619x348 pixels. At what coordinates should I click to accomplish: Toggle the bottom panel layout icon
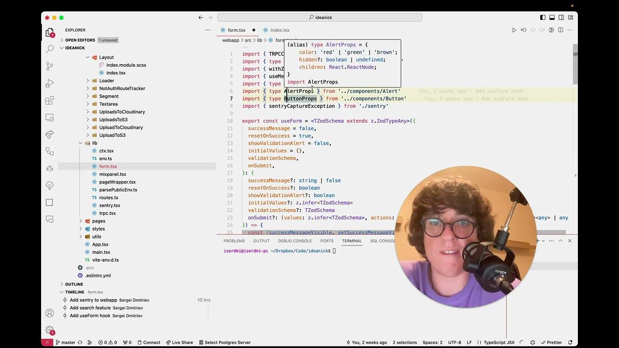click(552, 17)
